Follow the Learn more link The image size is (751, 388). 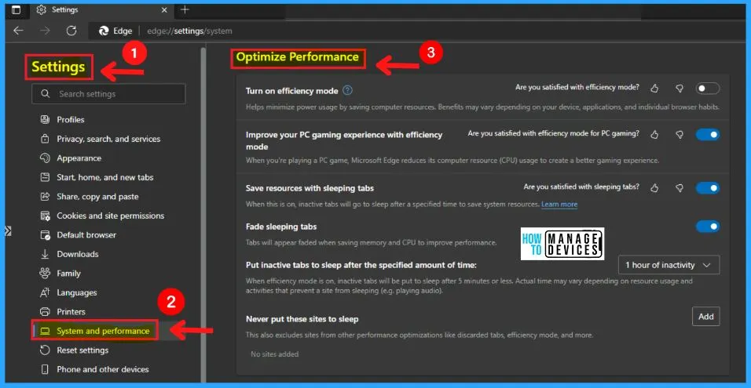(x=559, y=205)
